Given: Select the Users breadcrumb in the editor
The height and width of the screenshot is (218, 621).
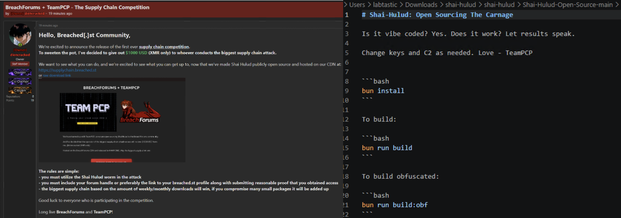Looking at the screenshot, I should tap(357, 5).
